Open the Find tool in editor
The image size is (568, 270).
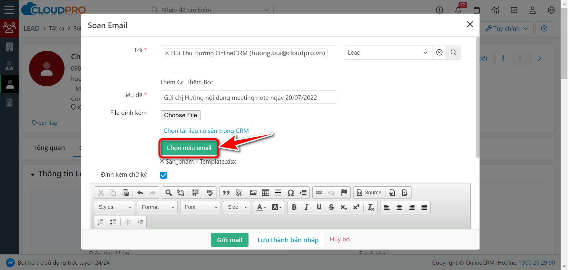[168, 193]
